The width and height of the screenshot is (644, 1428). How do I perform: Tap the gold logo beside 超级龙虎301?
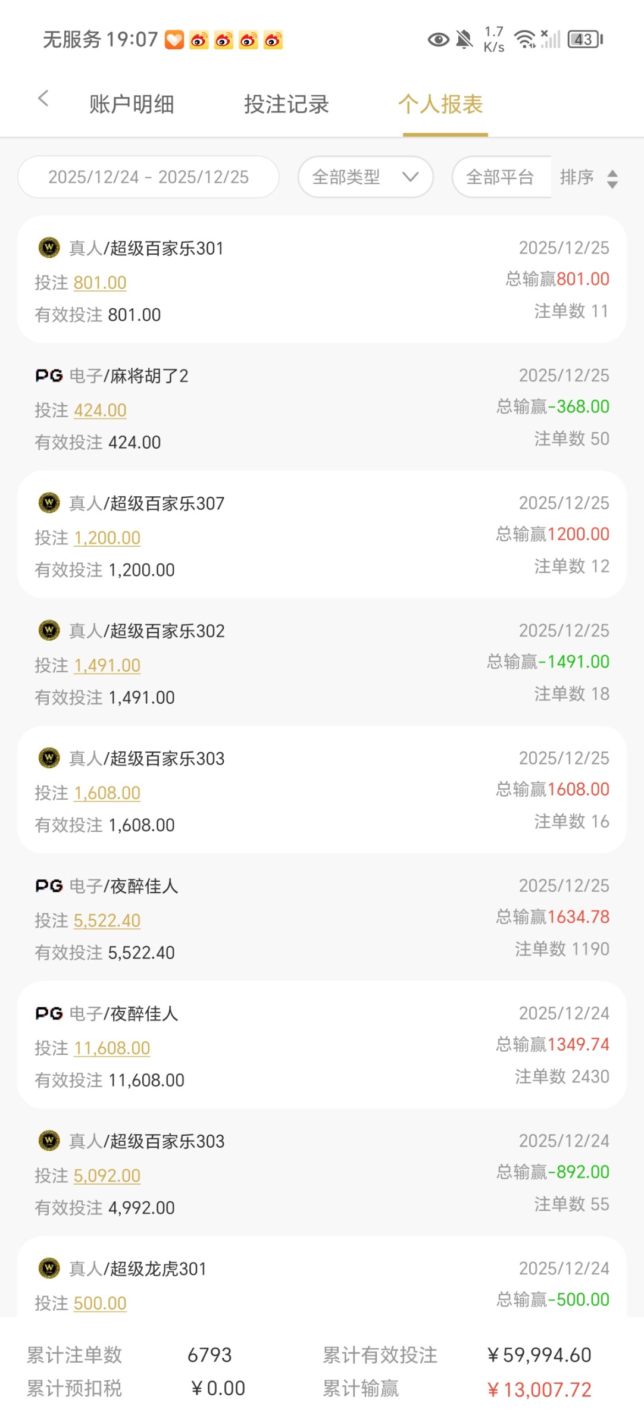tap(49, 1268)
